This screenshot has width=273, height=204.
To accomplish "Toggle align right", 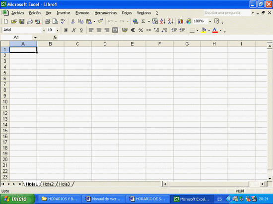I will [x=107, y=30].
